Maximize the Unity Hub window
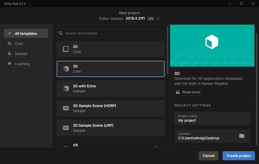Screen dimensions: 259x164 (241, 4)
